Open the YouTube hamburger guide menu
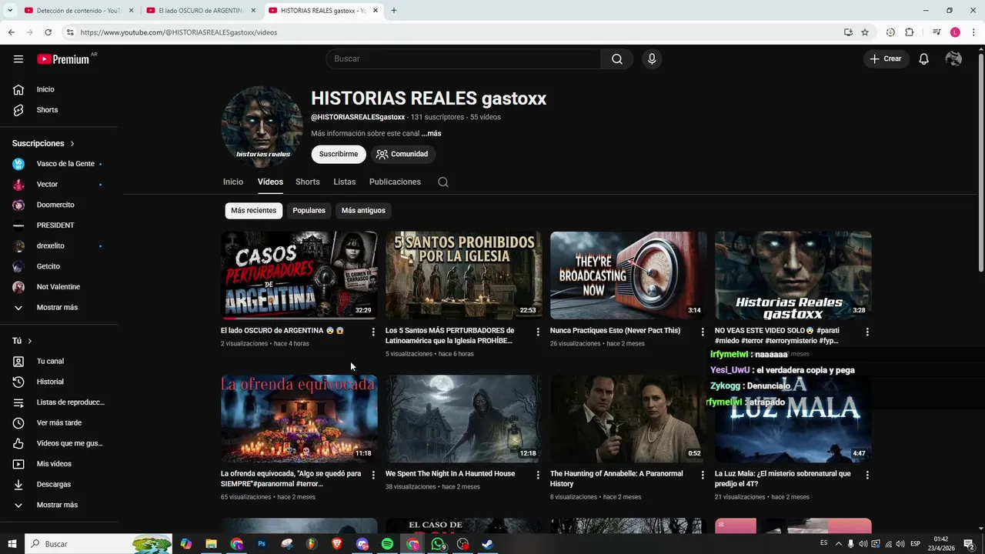Image resolution: width=985 pixels, height=554 pixels. click(x=18, y=58)
